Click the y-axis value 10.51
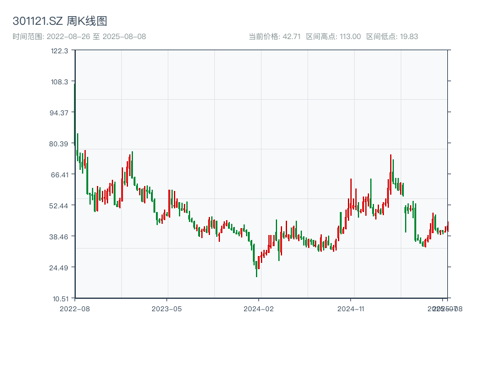Screen dimensions: 497x372 (x=60, y=299)
